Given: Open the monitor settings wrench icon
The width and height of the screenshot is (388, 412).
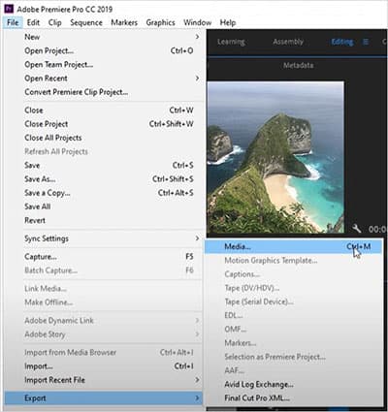Looking at the screenshot, I should (x=356, y=229).
